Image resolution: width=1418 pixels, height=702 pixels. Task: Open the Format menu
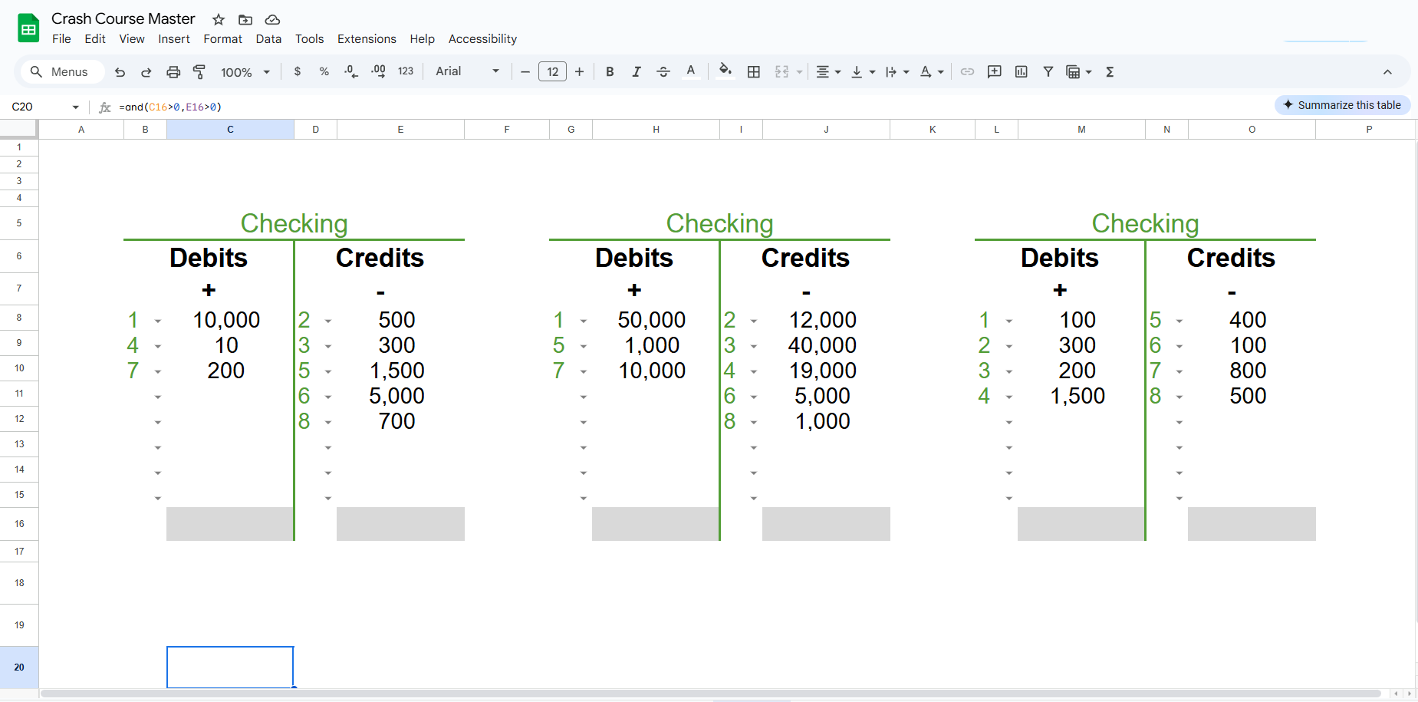click(x=222, y=39)
